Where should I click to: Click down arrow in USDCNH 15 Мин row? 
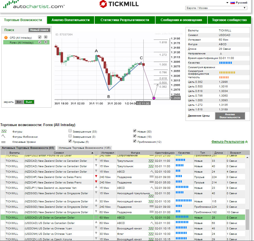96,228
